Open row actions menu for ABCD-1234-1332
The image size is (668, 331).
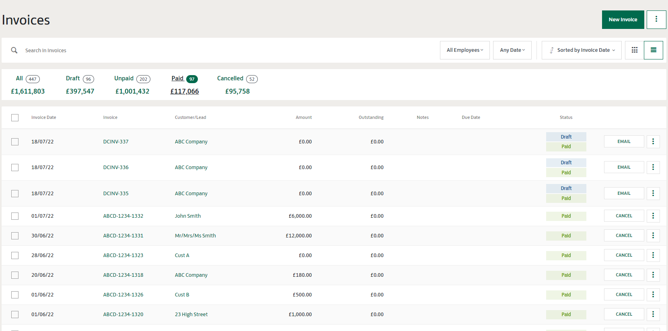[x=653, y=216]
